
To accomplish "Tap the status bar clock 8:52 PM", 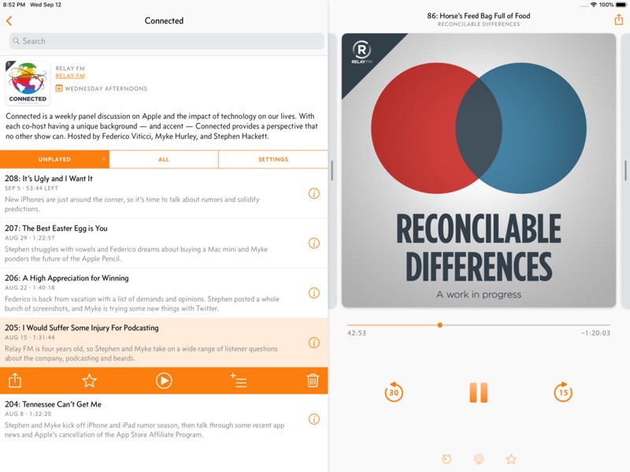I will tap(13, 5).
